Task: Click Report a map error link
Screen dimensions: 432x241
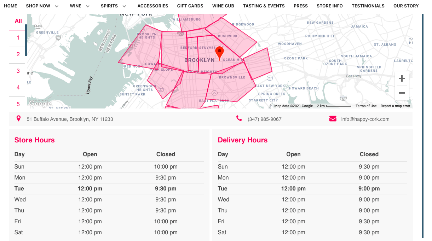Action: [x=396, y=106]
